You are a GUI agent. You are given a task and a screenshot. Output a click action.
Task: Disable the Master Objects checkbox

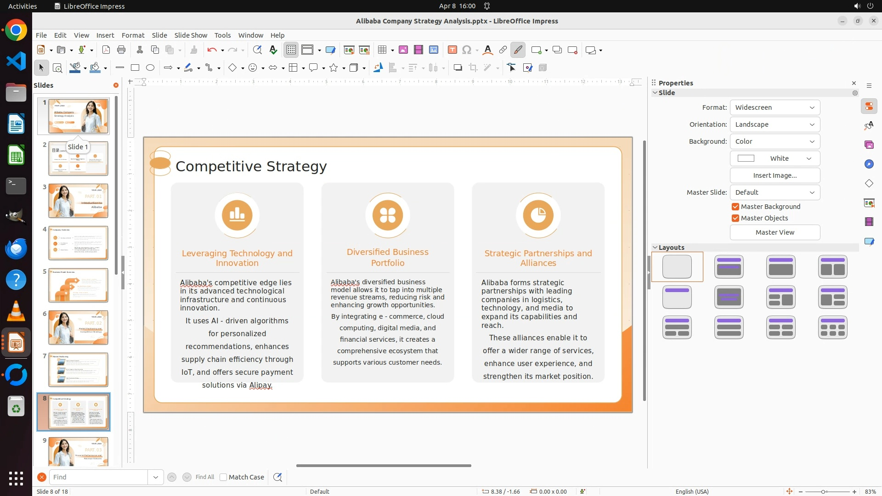[735, 218]
